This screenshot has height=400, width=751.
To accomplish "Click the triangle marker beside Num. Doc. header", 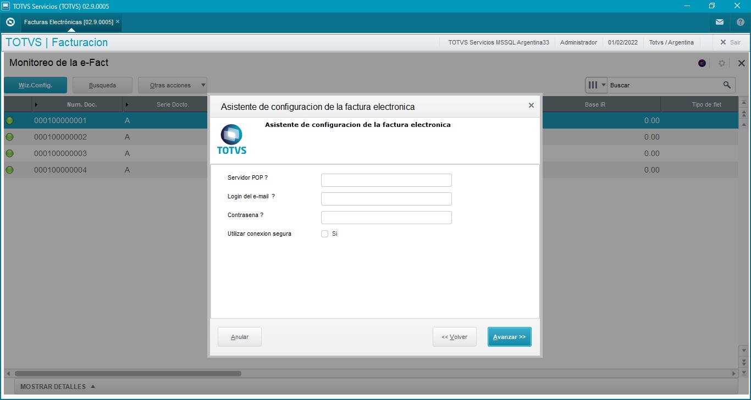I will coord(36,104).
